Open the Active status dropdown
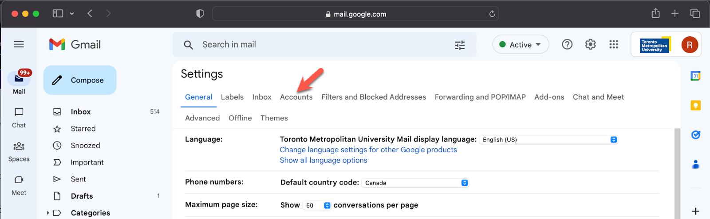This screenshot has height=219, width=710. point(521,45)
